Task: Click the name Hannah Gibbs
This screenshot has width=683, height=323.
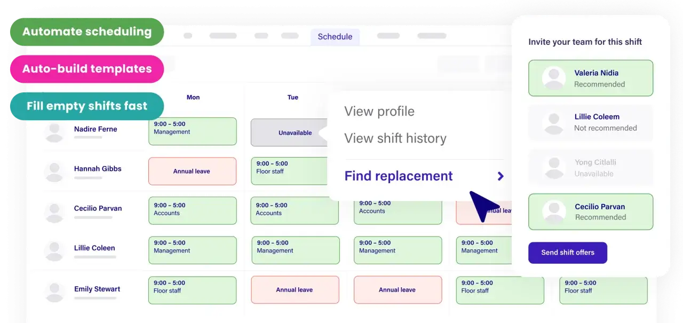Action: 98,169
